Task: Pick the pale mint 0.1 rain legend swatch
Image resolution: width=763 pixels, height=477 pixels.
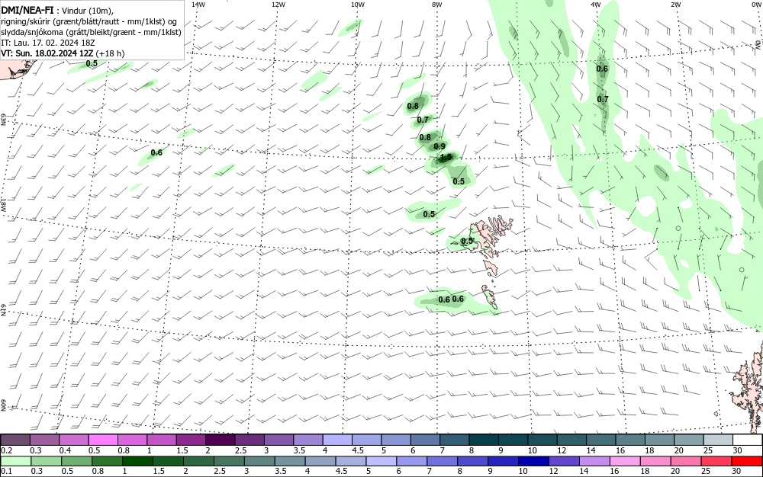Action: click(15, 462)
